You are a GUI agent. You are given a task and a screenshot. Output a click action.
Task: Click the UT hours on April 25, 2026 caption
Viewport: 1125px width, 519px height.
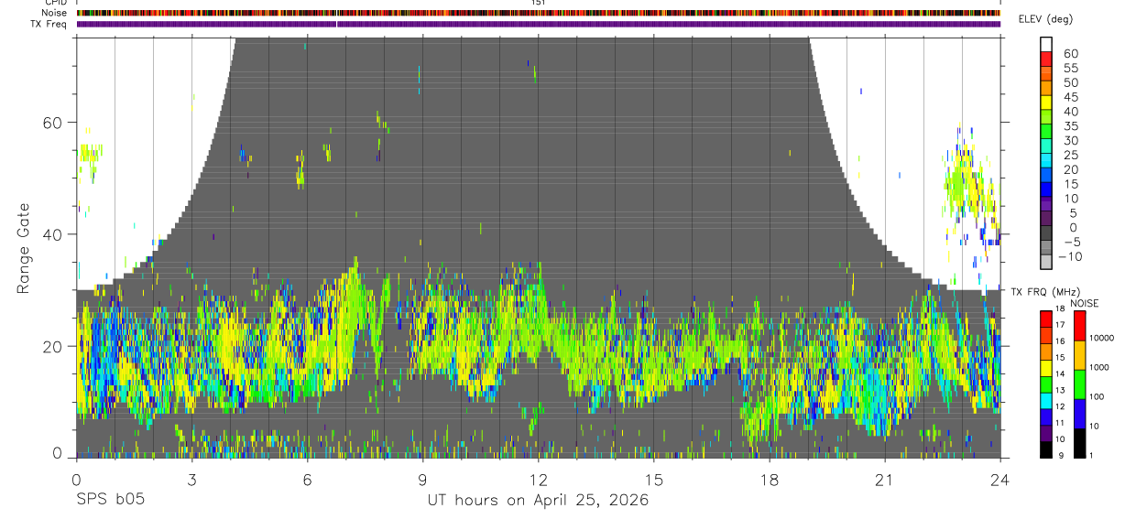pyautogui.click(x=538, y=501)
